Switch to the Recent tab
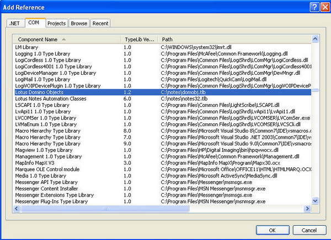Screen dimensions: 331x240 (100, 23)
